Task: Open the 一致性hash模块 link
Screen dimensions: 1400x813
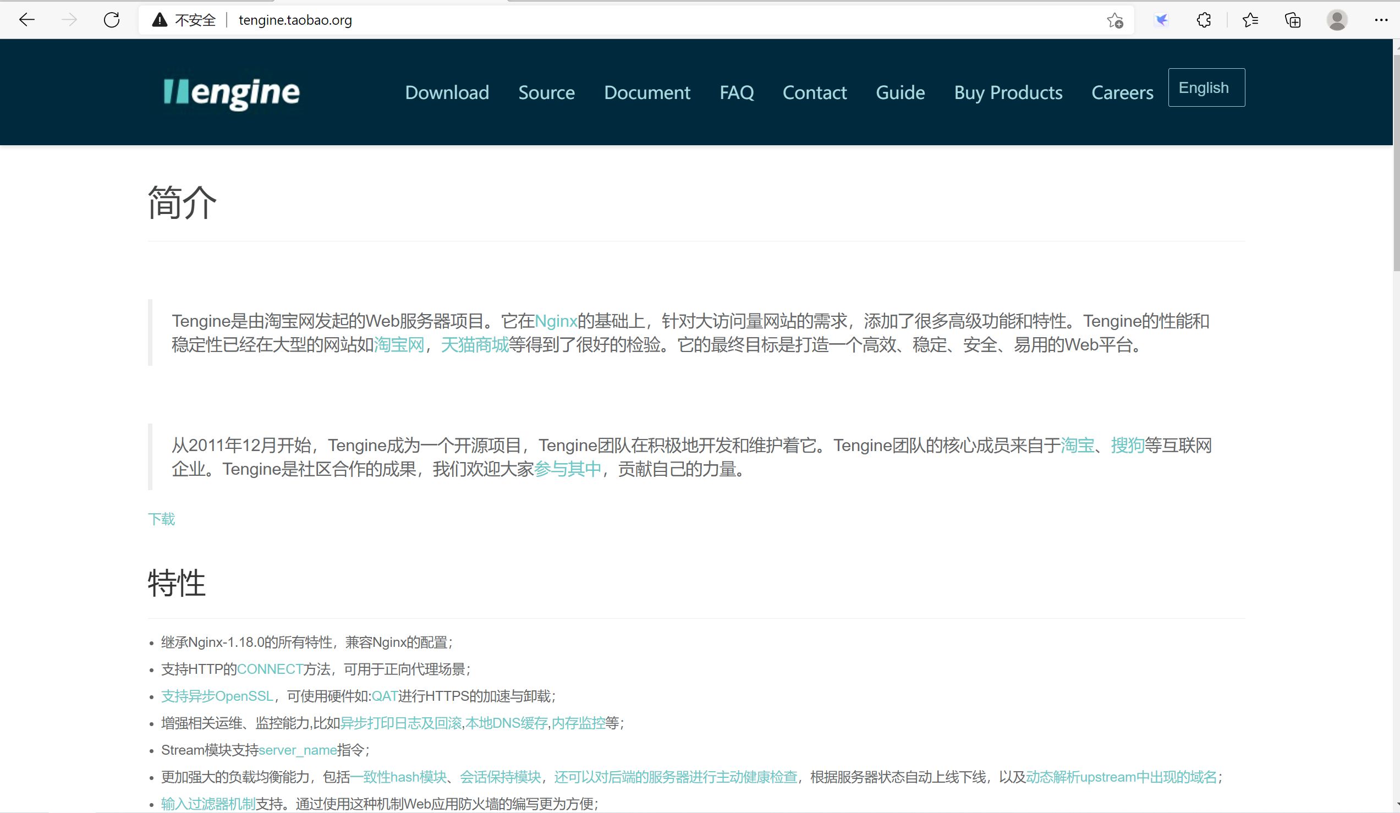Action: coord(398,777)
